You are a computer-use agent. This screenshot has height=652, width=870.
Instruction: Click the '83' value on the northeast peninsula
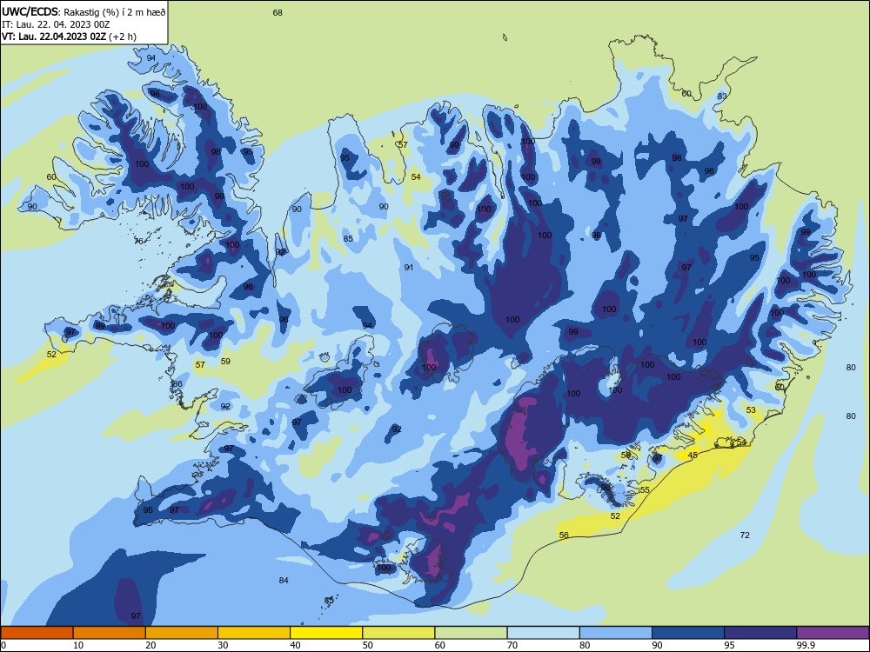click(x=722, y=96)
